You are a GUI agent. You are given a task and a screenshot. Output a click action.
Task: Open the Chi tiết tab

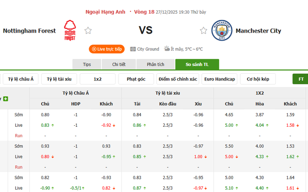pos(119,64)
